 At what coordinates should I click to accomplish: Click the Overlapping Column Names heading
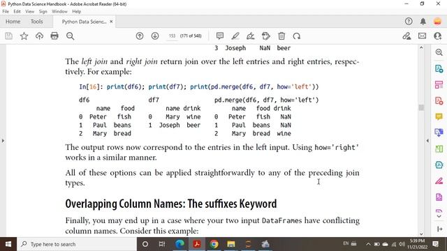pos(170,204)
